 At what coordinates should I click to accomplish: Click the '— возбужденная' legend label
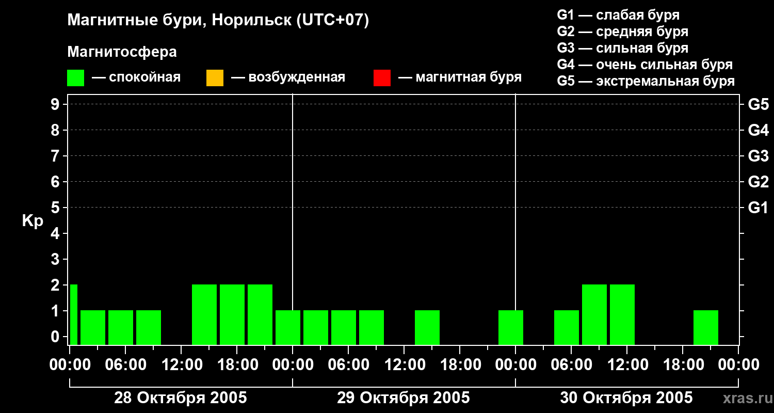(288, 77)
